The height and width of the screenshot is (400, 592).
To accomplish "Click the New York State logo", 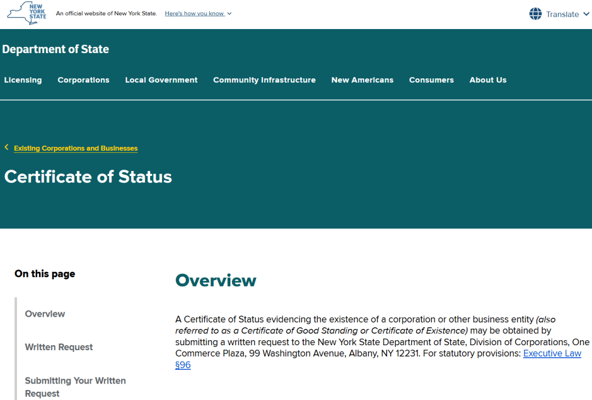I will tap(27, 13).
